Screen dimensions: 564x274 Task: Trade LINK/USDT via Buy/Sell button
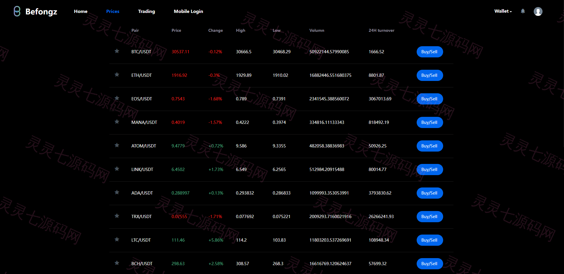[430, 170]
